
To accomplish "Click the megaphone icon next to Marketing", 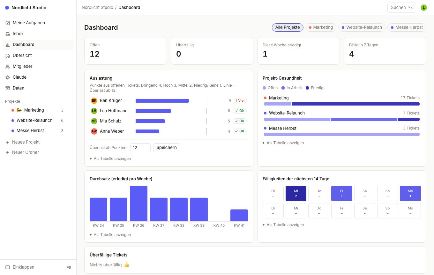I will (x=19, y=110).
